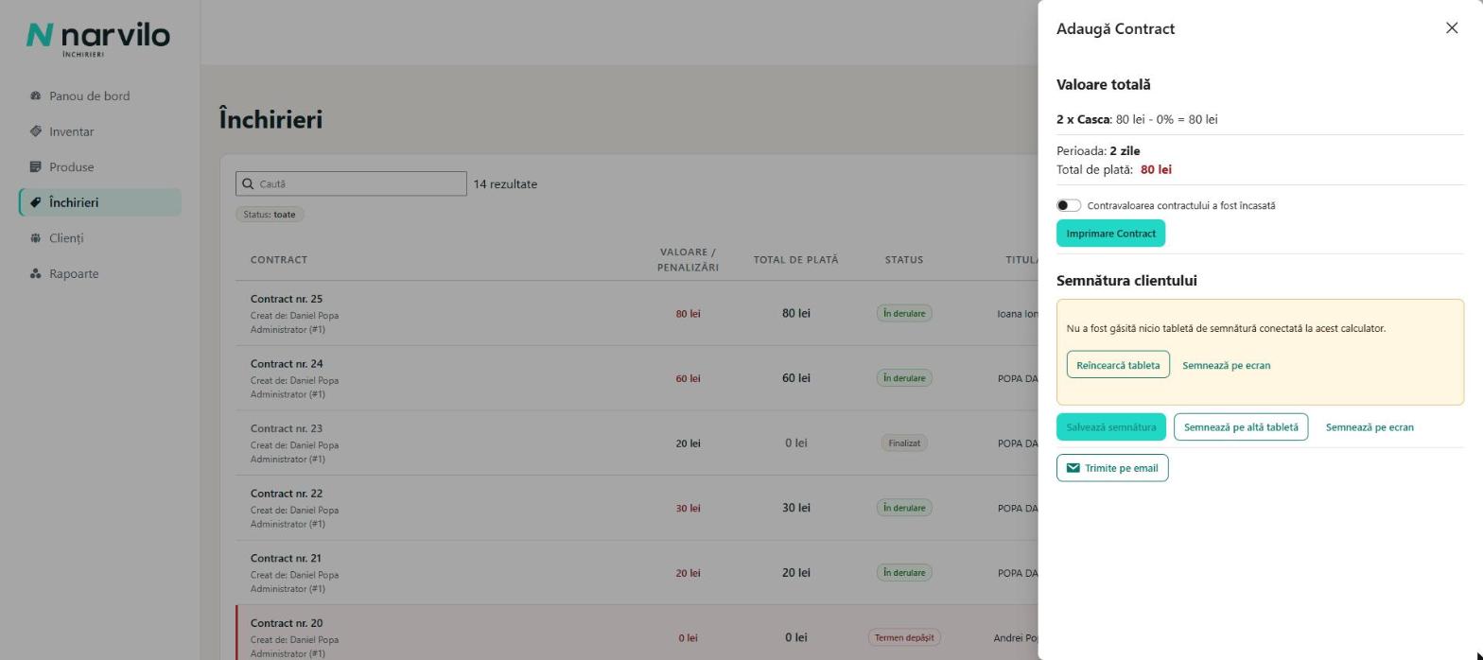Click Trimite pe email button
The height and width of the screenshot is (660, 1483).
(x=1112, y=468)
